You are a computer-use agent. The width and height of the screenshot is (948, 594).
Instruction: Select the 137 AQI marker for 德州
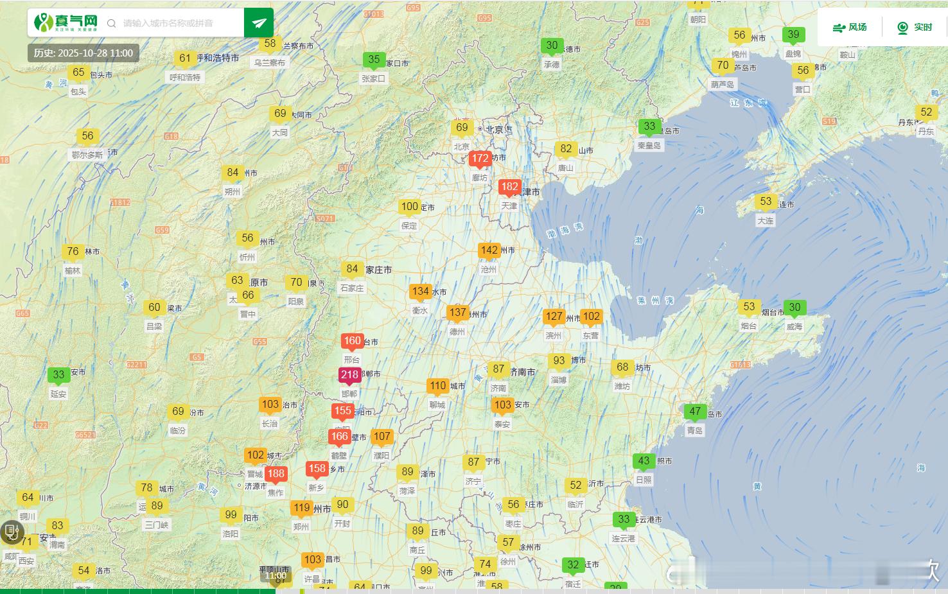[x=457, y=313]
